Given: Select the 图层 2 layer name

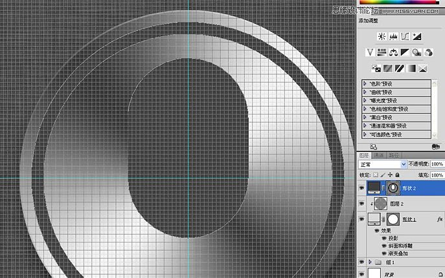Looking at the screenshot, I should click(397, 204).
